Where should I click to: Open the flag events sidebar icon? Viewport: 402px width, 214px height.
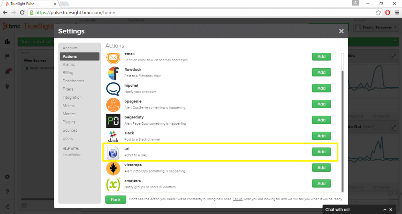pos(7,56)
